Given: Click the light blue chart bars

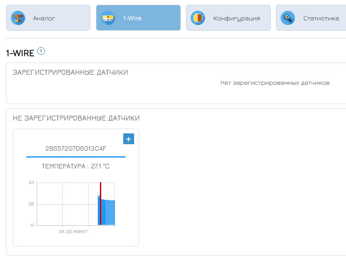Looking at the screenshot, I should 110,212.
